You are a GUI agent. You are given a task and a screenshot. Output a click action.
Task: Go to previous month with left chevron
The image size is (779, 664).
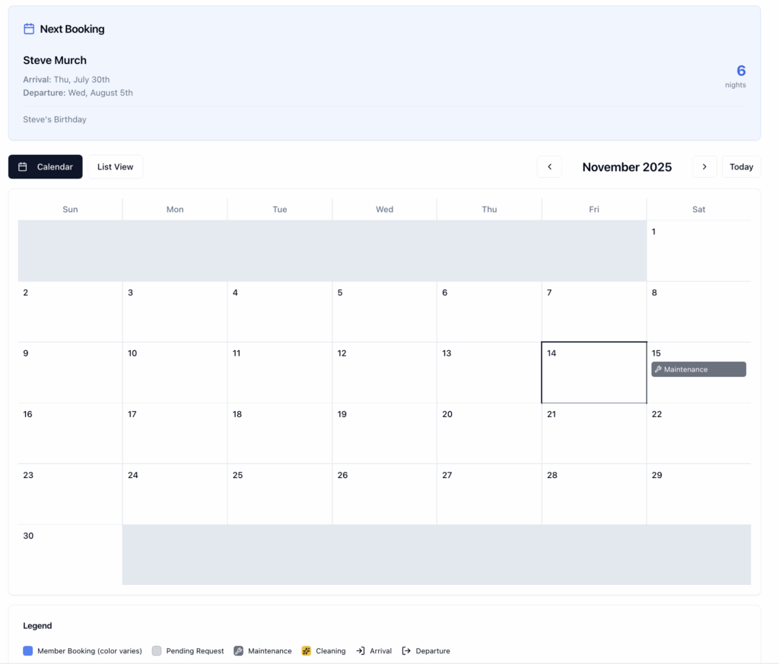[549, 167]
